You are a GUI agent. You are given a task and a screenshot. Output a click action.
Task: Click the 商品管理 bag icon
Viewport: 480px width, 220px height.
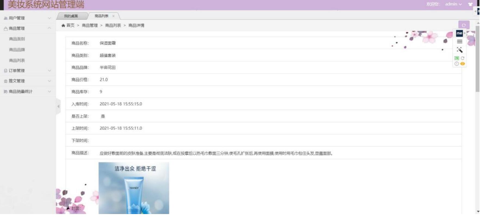pos(6,28)
